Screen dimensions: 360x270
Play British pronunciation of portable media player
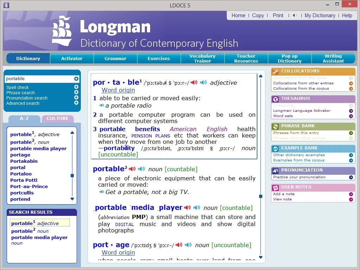point(187,207)
